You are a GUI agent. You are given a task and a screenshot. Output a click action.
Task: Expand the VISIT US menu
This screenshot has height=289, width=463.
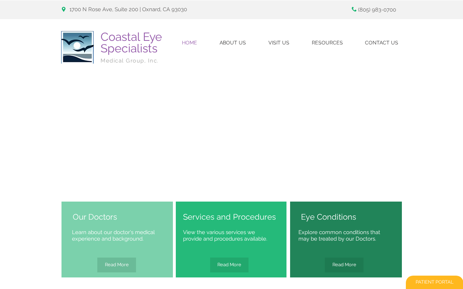tap(279, 43)
